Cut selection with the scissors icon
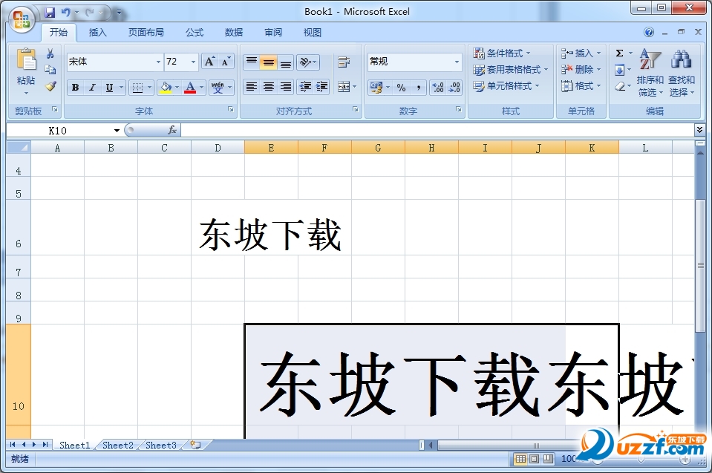712x473 pixels. tap(50, 53)
